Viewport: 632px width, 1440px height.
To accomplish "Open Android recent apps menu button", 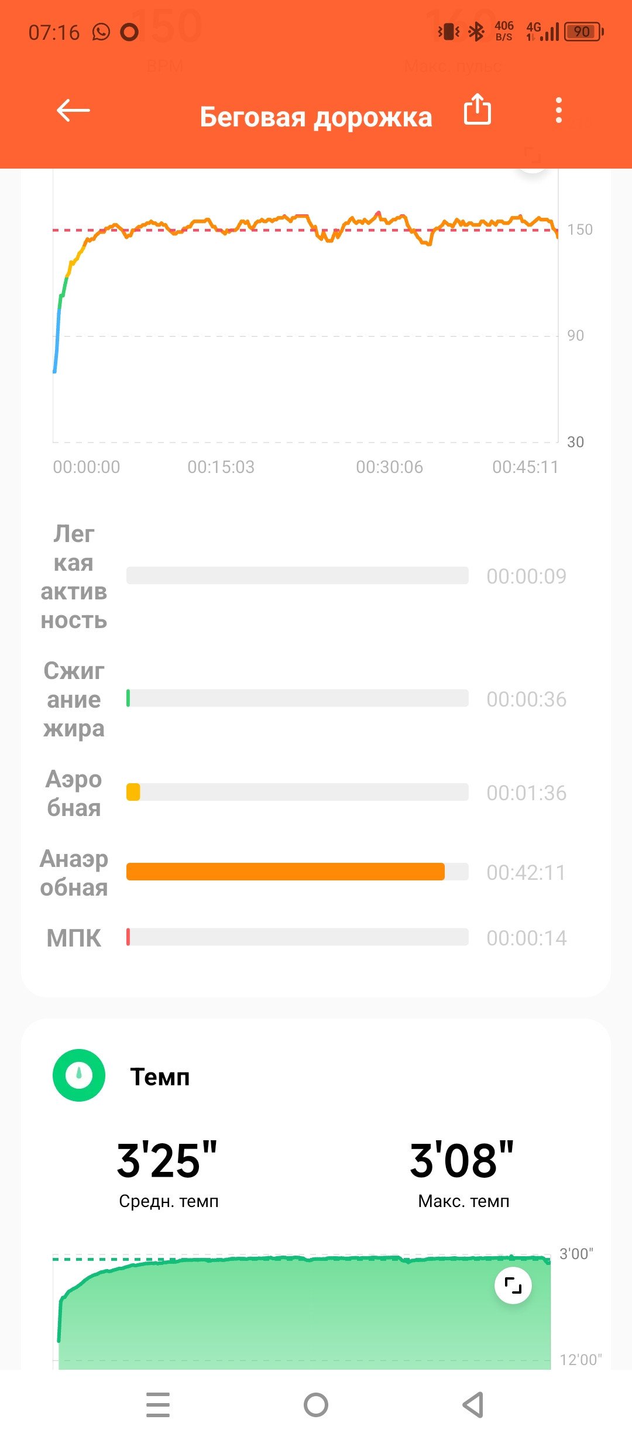I will tap(158, 1405).
